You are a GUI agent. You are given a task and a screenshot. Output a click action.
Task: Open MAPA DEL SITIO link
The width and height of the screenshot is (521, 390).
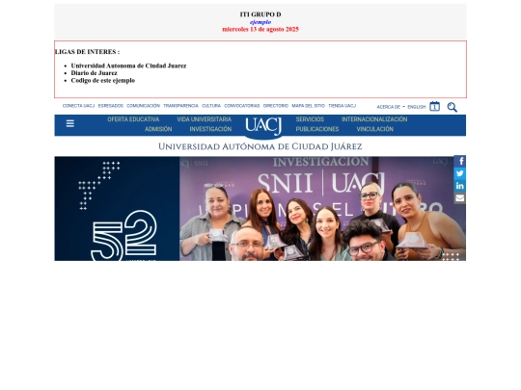pos(309,106)
